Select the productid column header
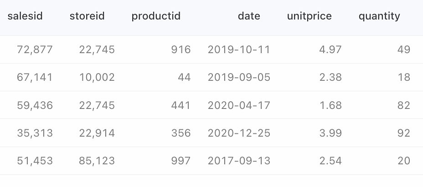Screen dimensions: 423x187 156,16
